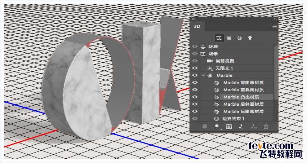This screenshot has width=307, height=163.
Task: Delete selected 3D item with trash icon
Action: pyautogui.click(x=266, y=127)
